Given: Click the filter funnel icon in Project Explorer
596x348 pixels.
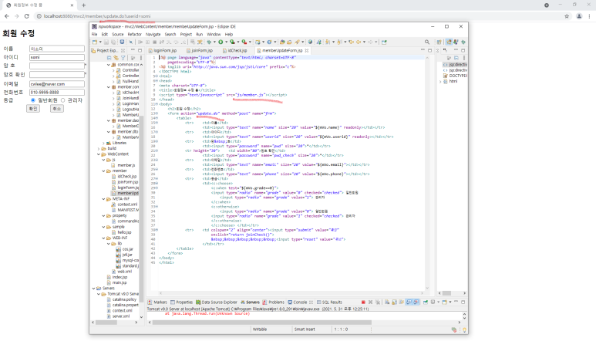Looking at the screenshot, I should tap(123, 58).
